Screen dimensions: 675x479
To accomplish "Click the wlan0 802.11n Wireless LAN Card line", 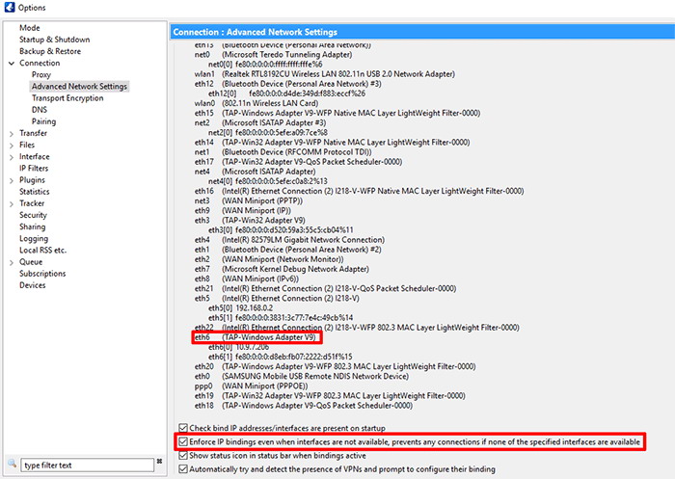I will pos(256,103).
